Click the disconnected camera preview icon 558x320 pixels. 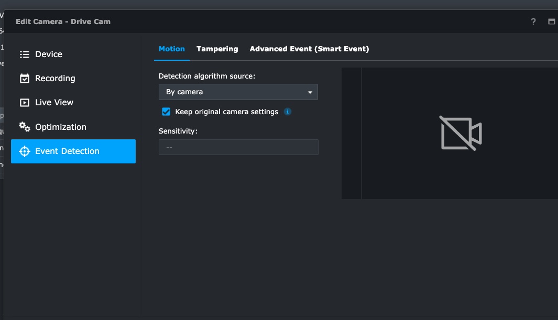(460, 133)
